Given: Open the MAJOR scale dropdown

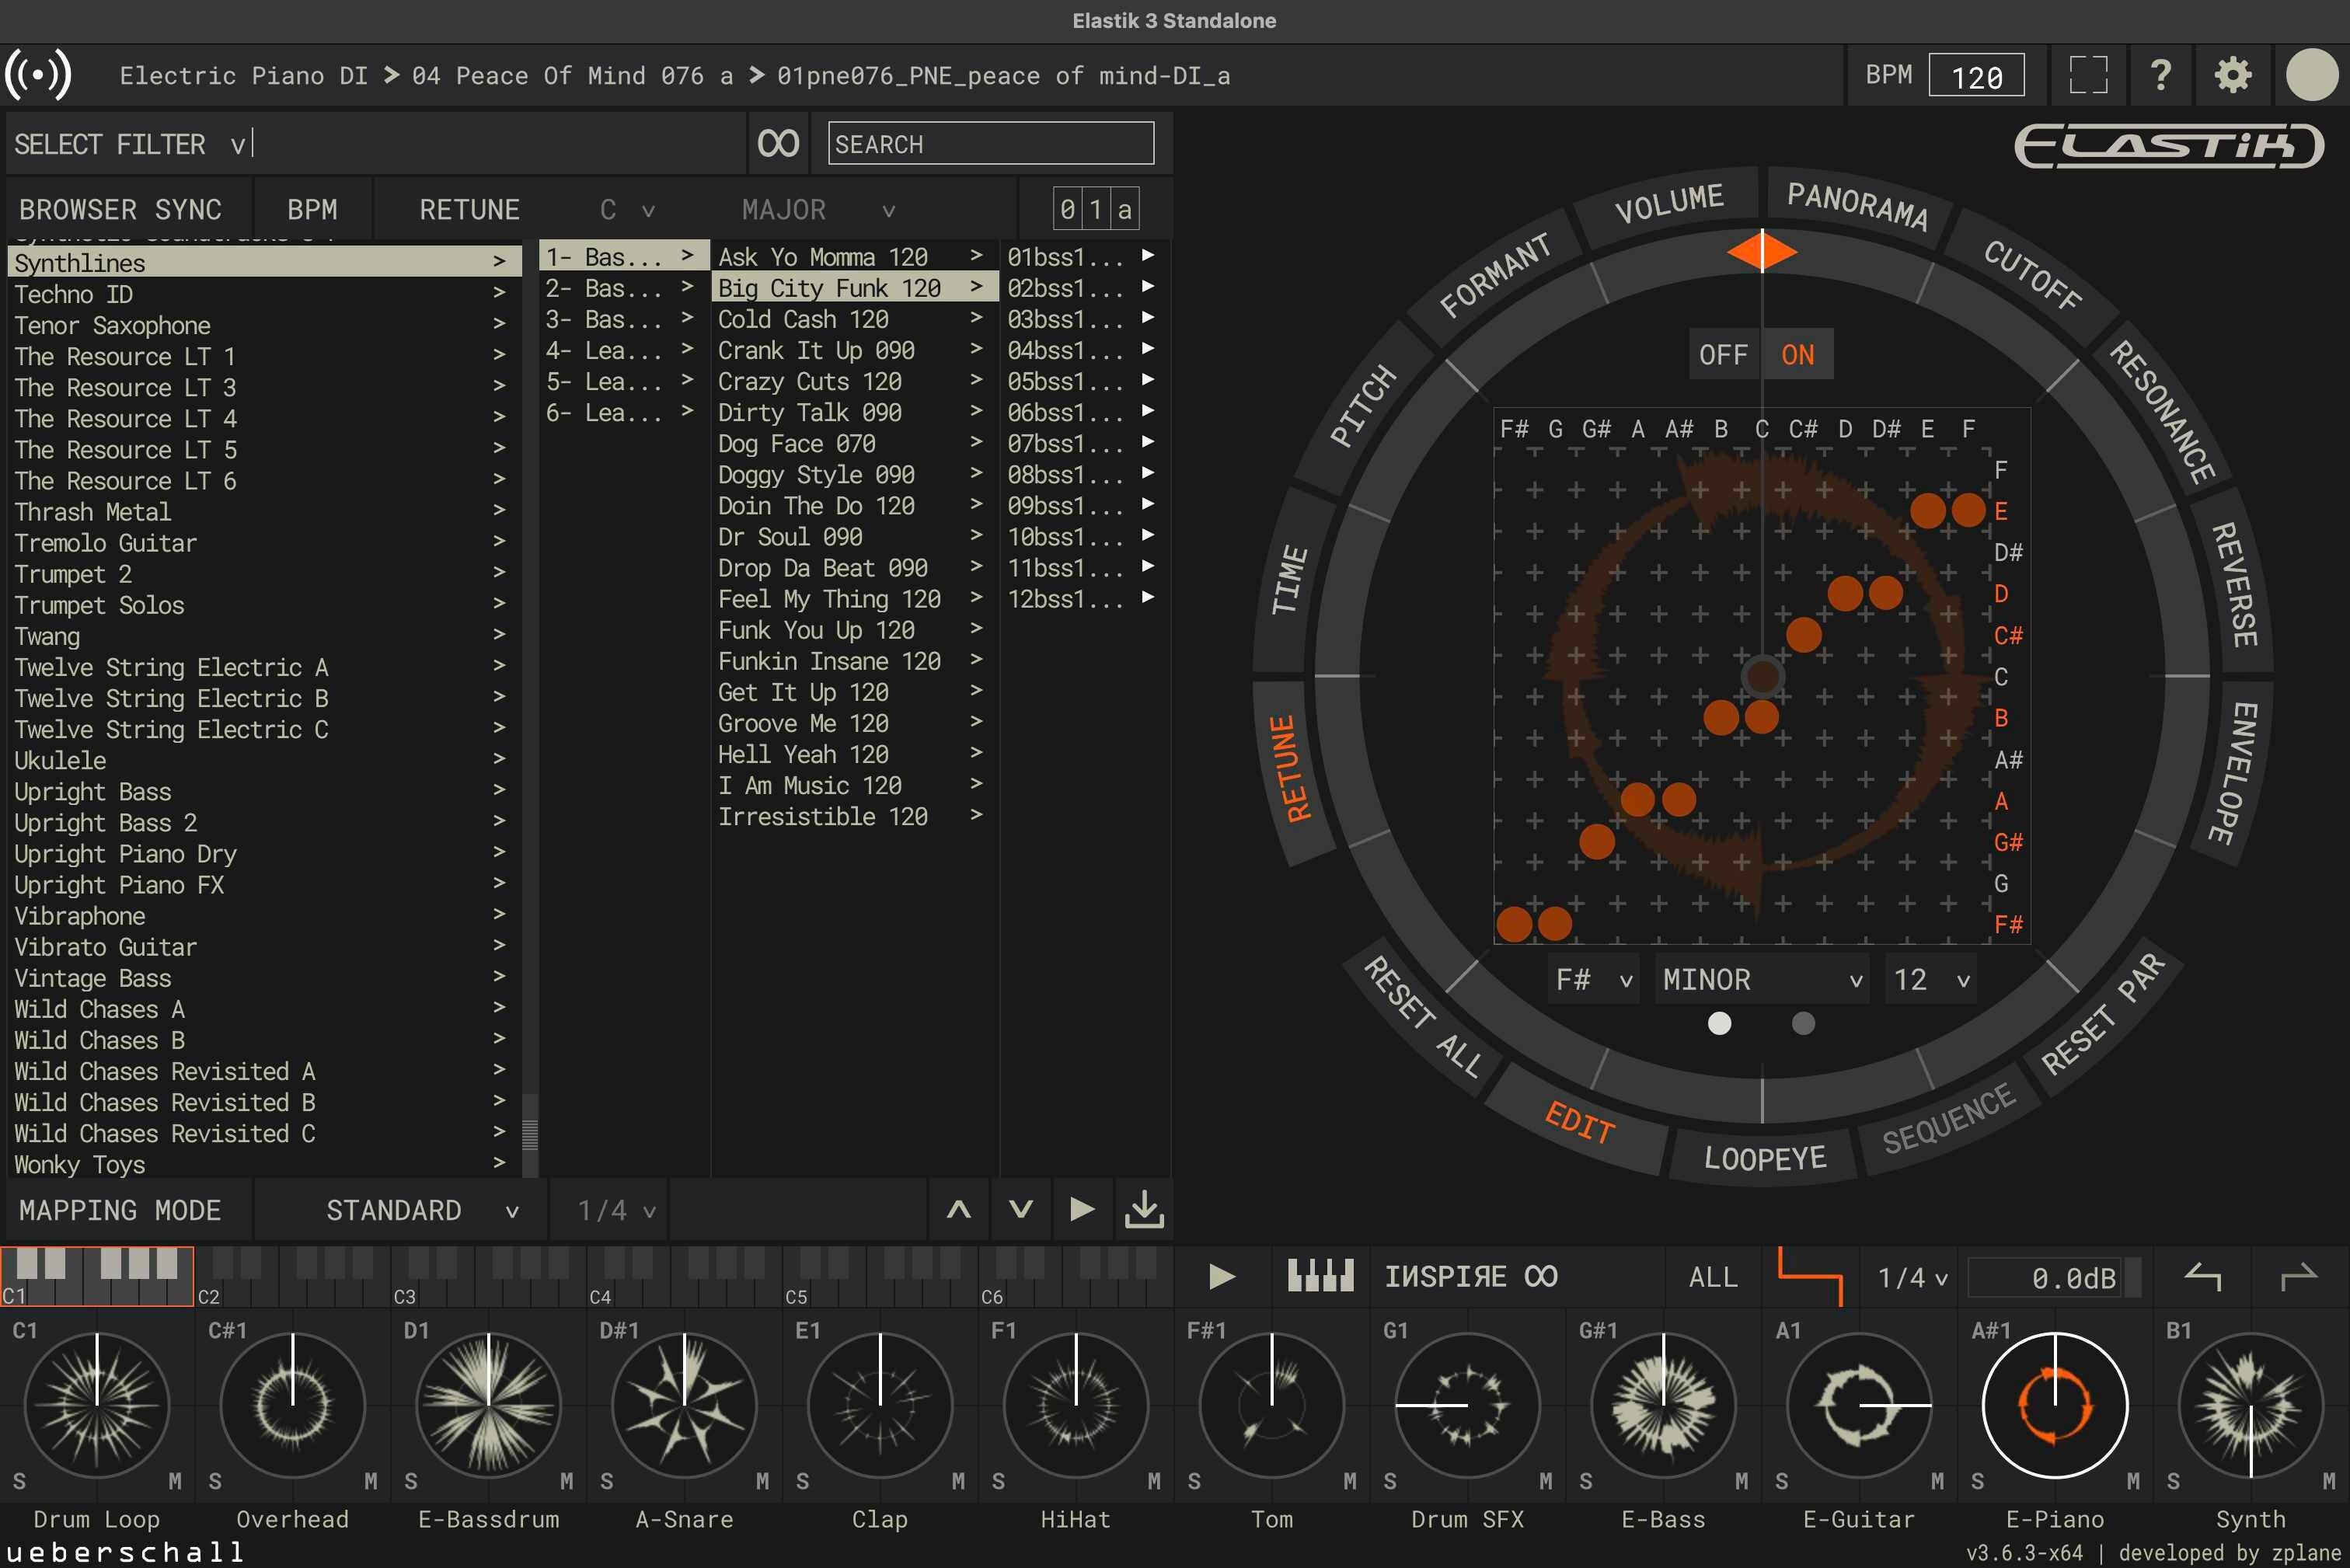Looking at the screenshot, I should (818, 209).
